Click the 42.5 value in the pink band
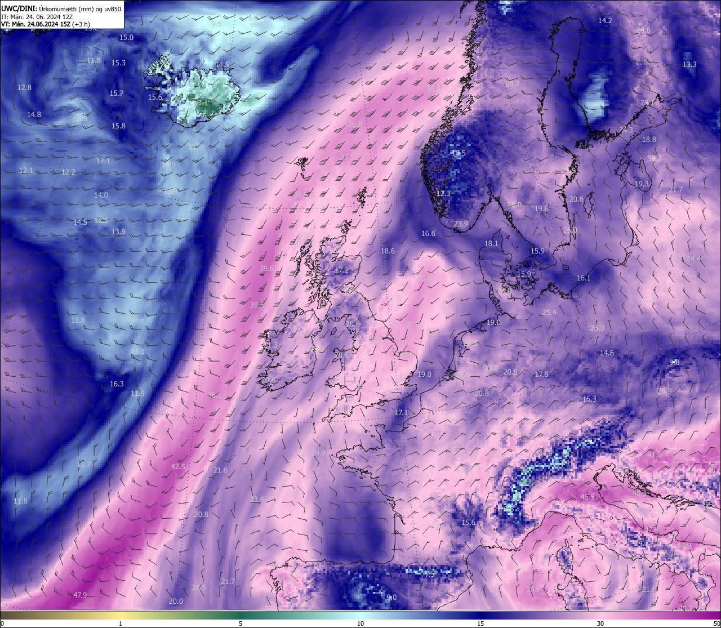 coord(178,466)
